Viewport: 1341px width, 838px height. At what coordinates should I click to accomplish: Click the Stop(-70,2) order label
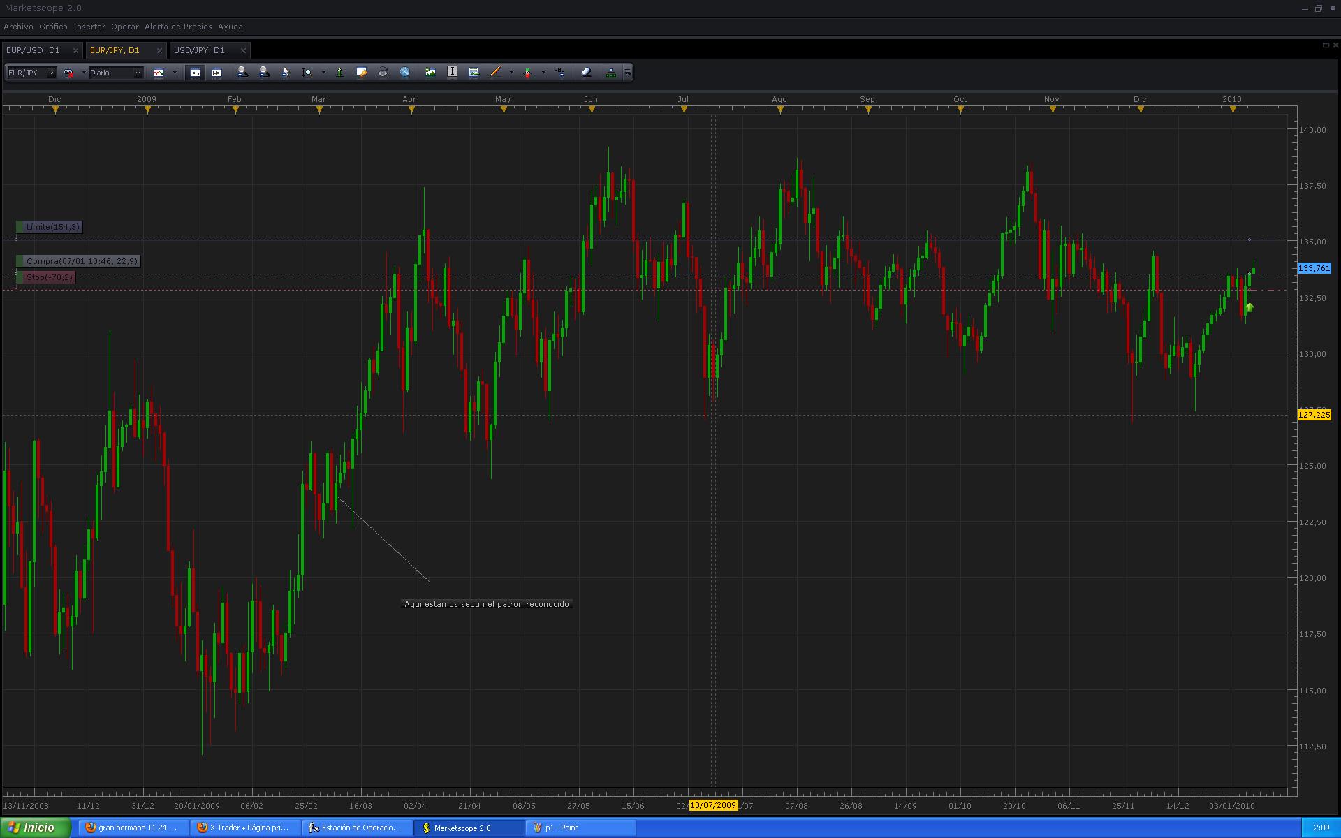[49, 277]
